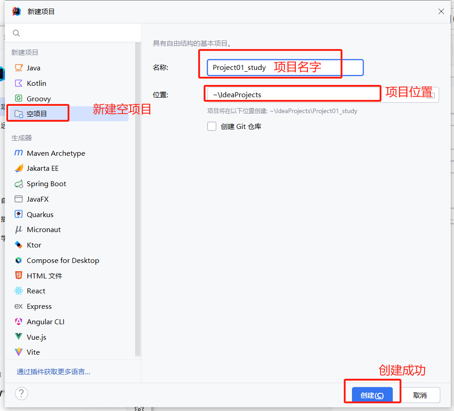Click the HTML5 shield icon
The width and height of the screenshot is (454, 411).
coord(19,275)
